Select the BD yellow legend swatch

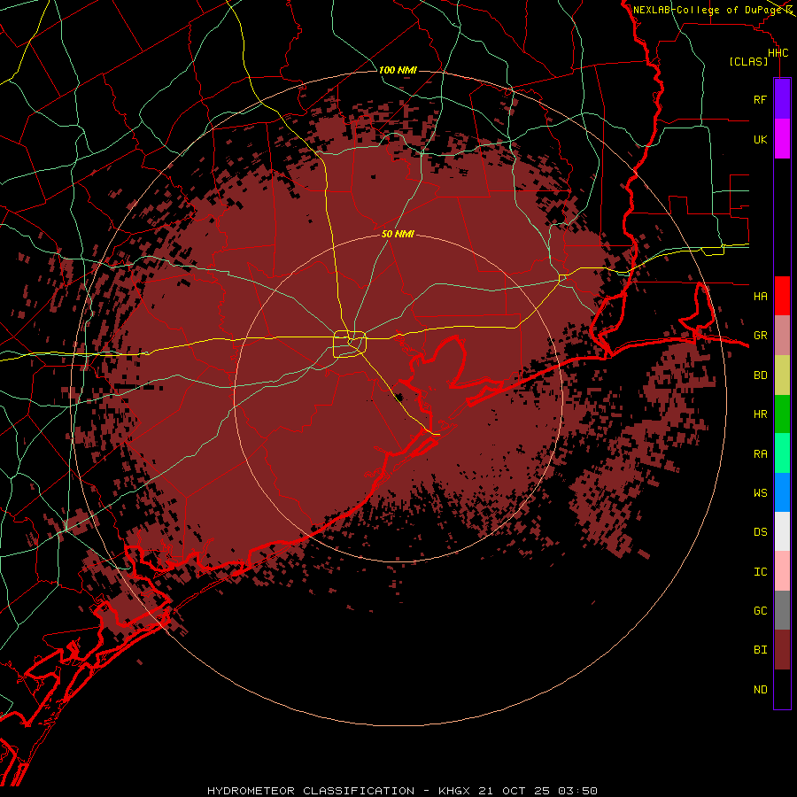coord(782,375)
